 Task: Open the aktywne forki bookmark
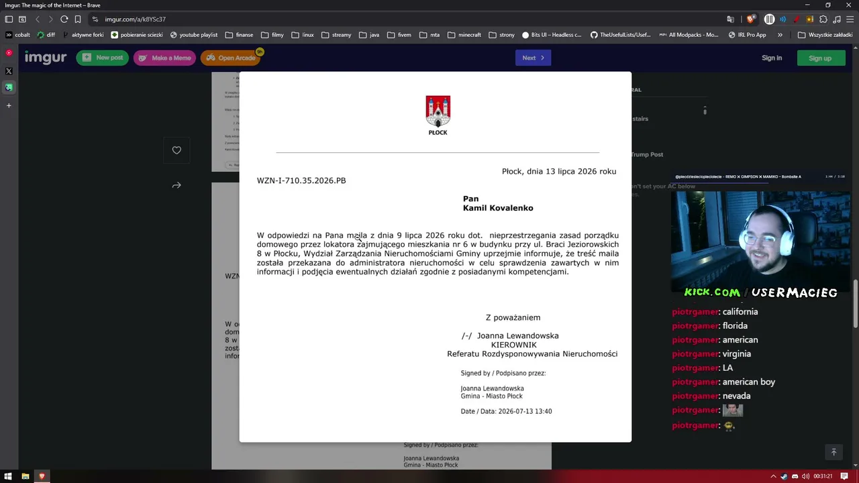(83, 35)
